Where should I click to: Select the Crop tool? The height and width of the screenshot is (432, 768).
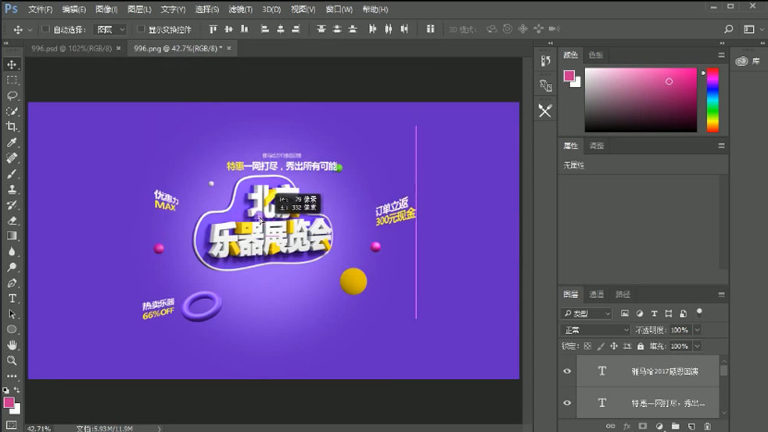click(x=12, y=127)
